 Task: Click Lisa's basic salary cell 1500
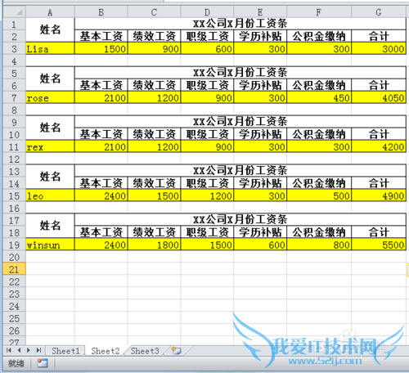101,49
